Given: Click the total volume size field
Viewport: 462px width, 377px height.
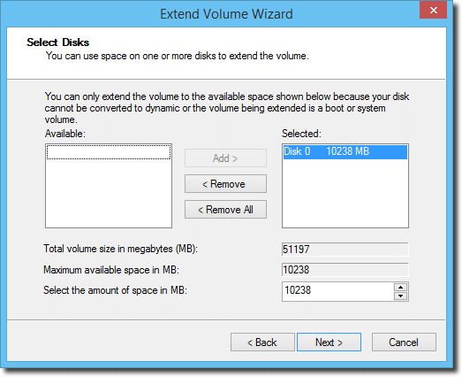Looking at the screenshot, I should pos(345,250).
